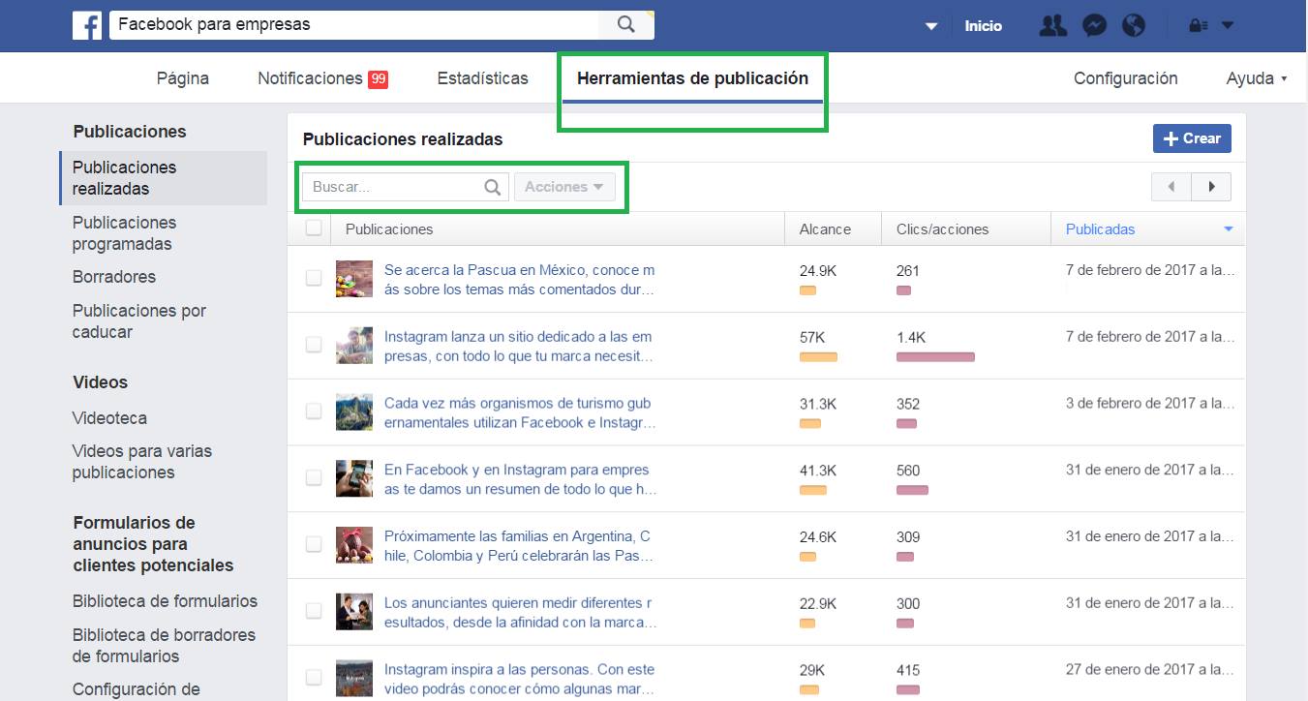Open thumbnail of familias en Argentina post
1308x701 pixels.
tap(354, 545)
